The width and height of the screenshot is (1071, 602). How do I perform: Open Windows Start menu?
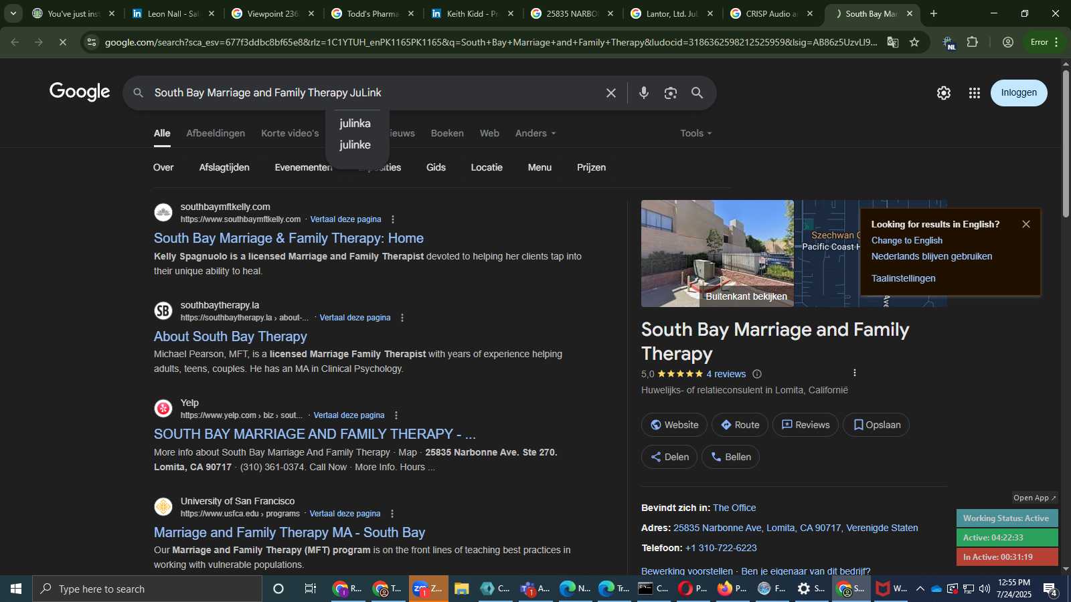[x=16, y=589]
